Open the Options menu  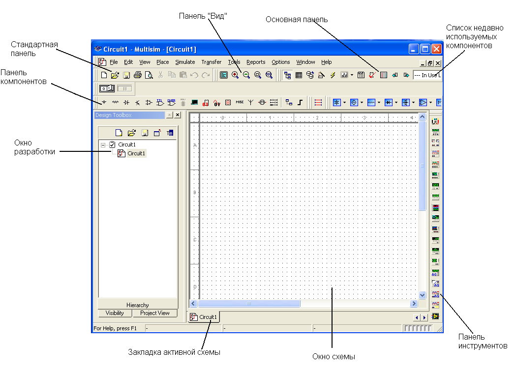tap(281, 62)
